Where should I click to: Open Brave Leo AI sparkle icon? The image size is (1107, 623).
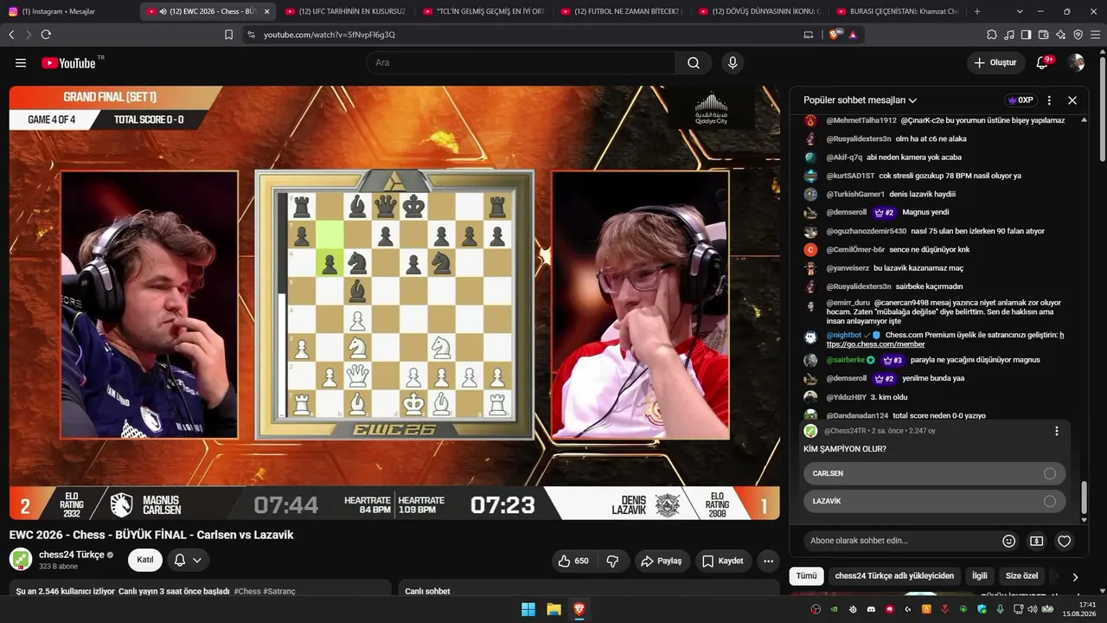[x=1061, y=35]
